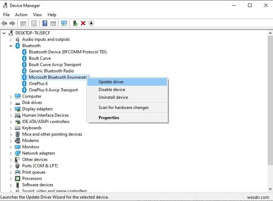Screen dimensions: 273x201
Task: Click the Ports (COM & LPT) icon
Action: pos(17,166)
